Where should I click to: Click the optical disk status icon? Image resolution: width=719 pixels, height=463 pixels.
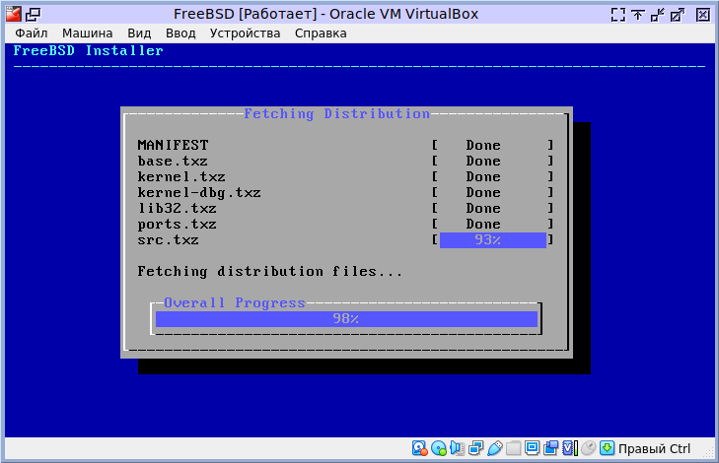439,448
